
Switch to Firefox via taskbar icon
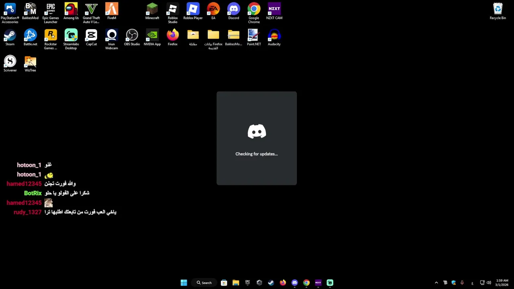283,283
